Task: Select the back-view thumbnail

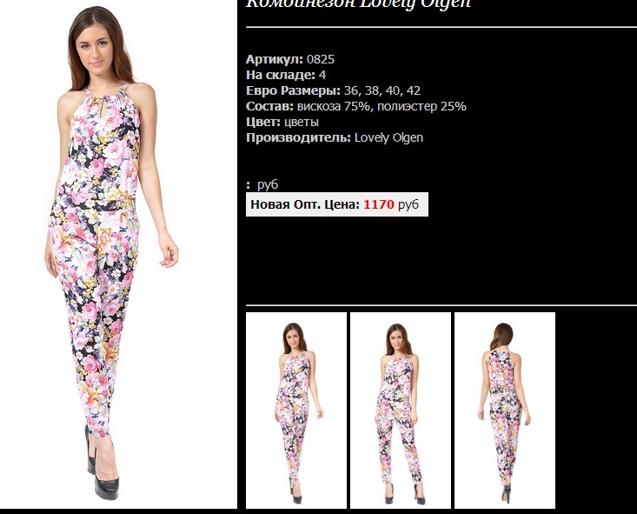Action: [x=505, y=411]
